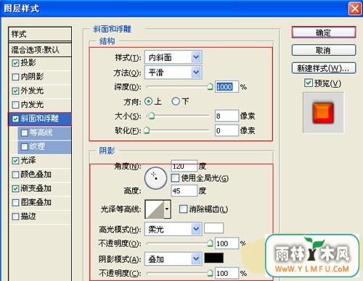Image resolution: width=363 pixels, height=281 pixels.
Task: Check the 消除锯齿 option
Action: (183, 209)
